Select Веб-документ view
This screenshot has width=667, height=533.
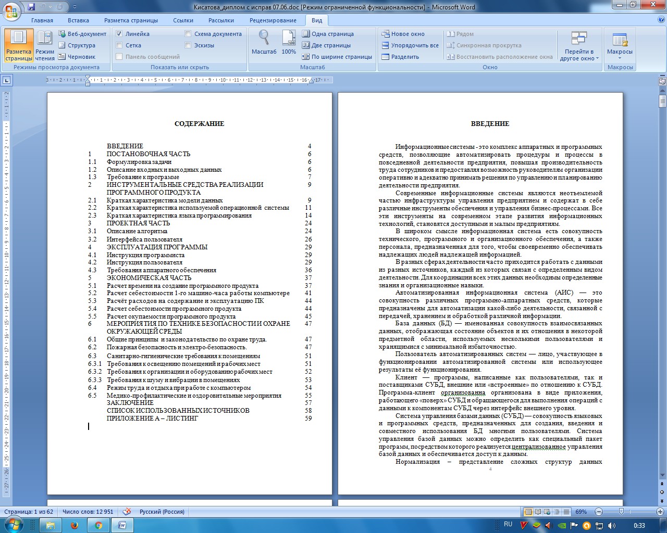(82, 34)
